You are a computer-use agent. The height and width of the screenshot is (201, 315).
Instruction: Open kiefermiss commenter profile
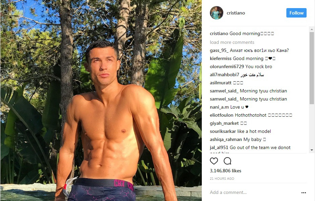tap(221, 59)
